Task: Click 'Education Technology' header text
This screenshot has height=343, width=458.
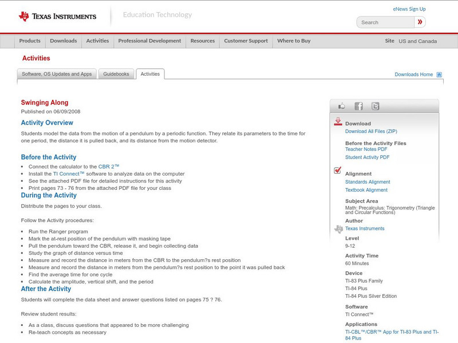Action: click(157, 15)
